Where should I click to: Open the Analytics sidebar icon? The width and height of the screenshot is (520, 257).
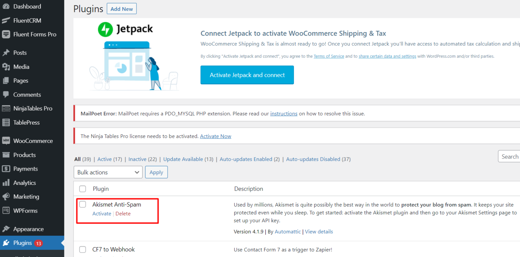coord(6,183)
